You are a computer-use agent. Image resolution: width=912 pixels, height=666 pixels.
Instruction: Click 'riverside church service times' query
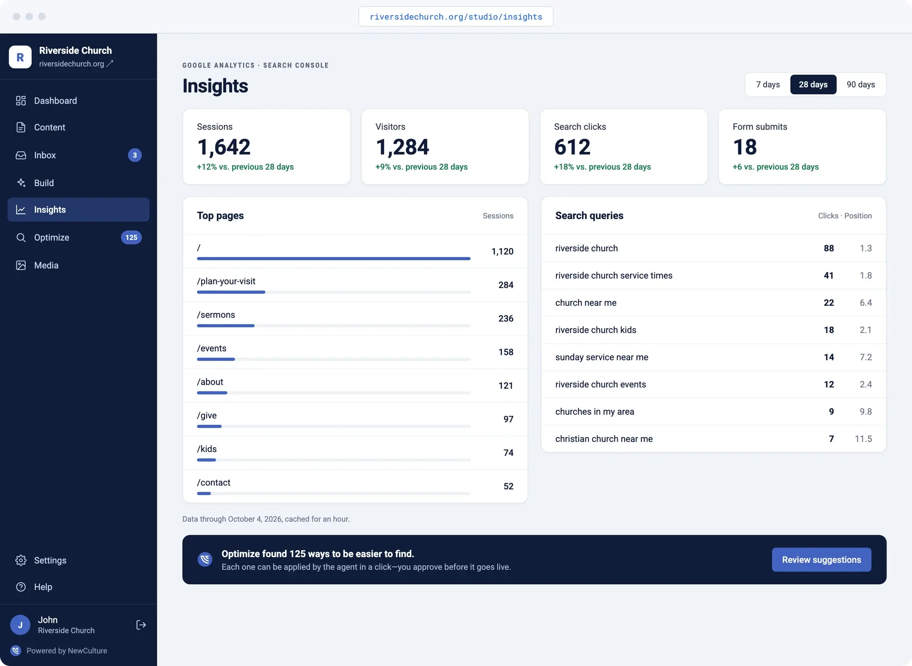point(713,275)
